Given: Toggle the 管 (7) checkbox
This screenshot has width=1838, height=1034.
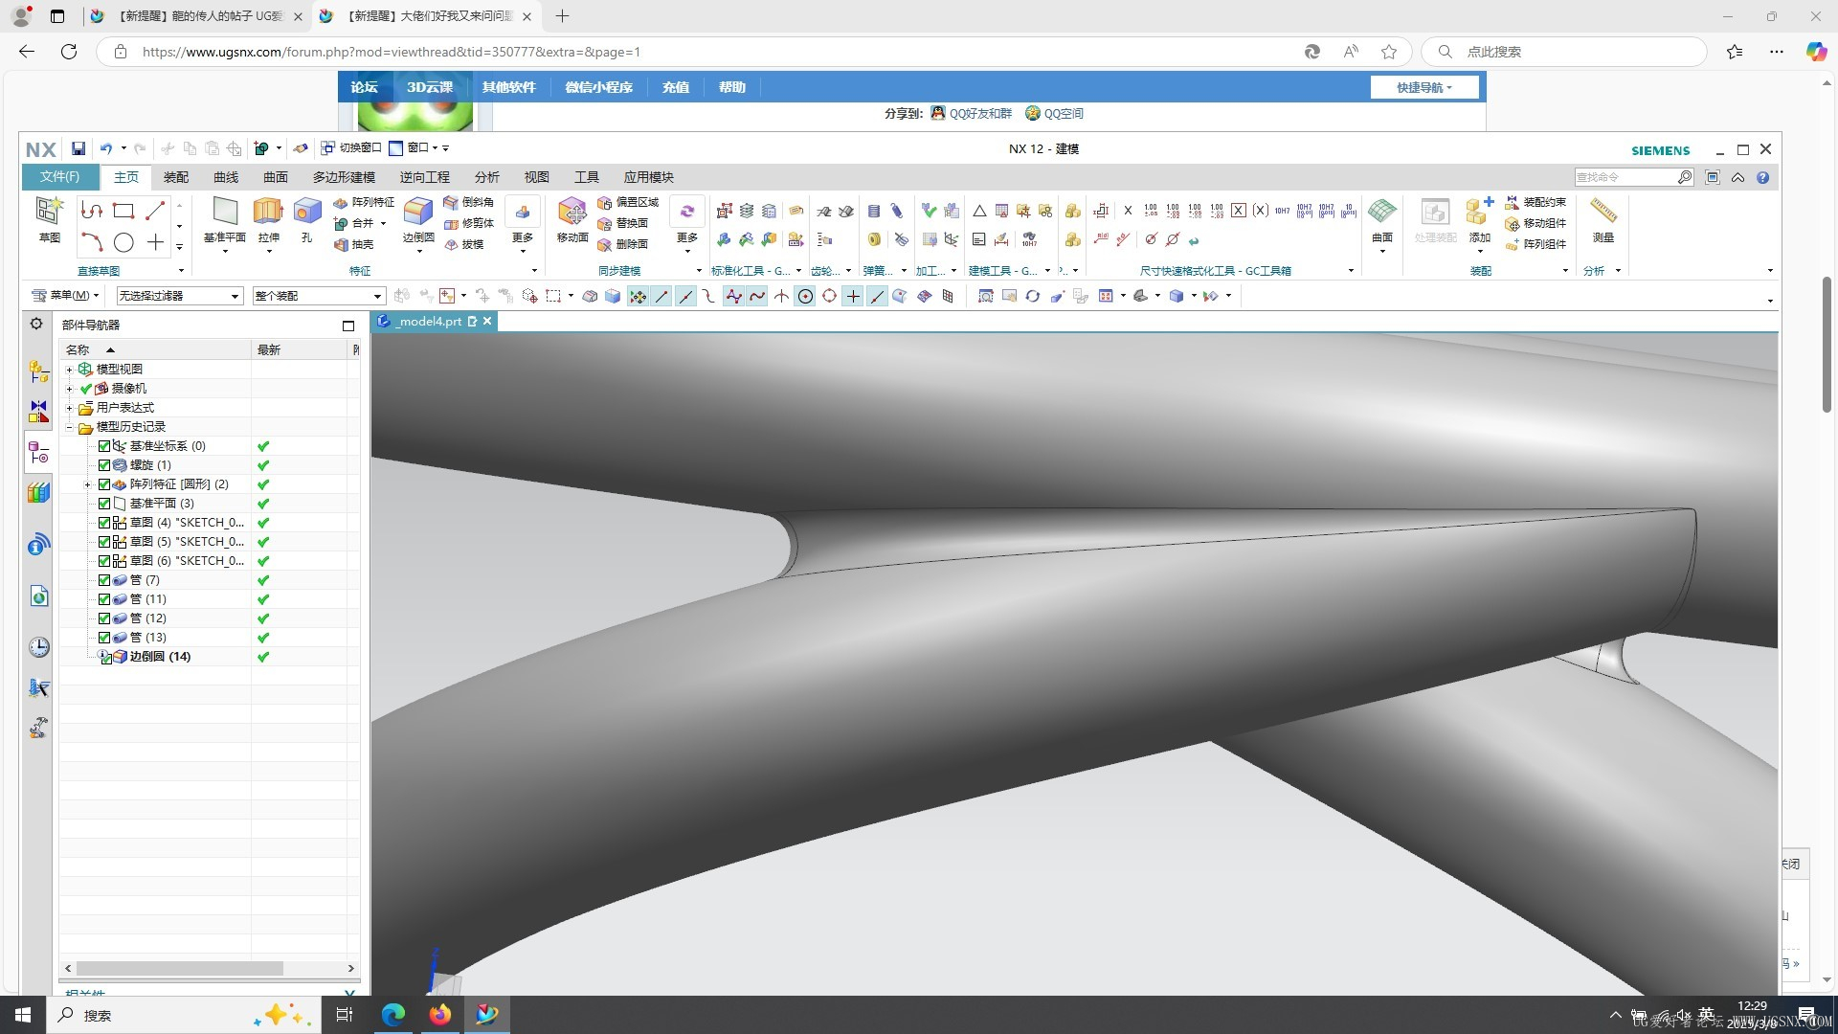Looking at the screenshot, I should coord(104,580).
